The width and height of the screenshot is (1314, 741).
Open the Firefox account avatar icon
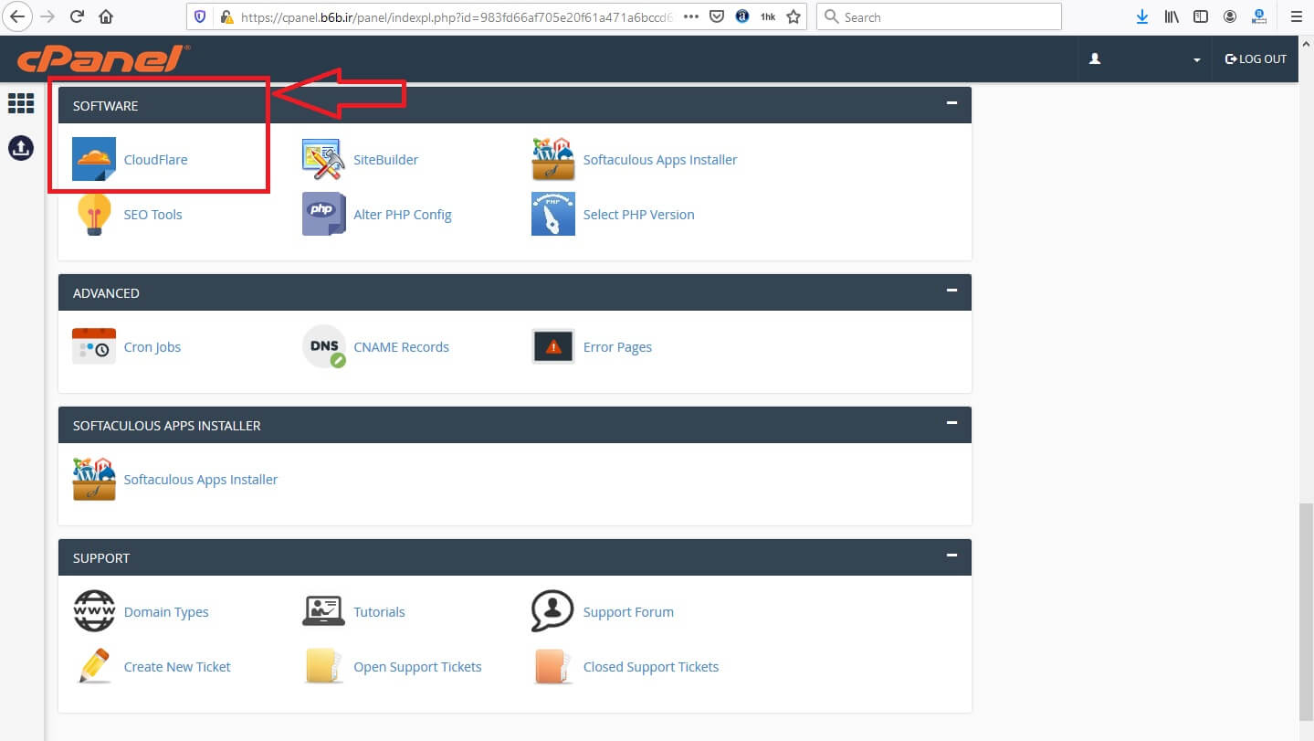coord(1230,16)
